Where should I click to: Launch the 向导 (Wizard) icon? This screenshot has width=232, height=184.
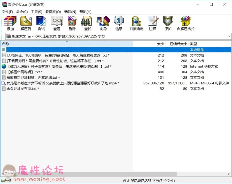(x=103, y=21)
